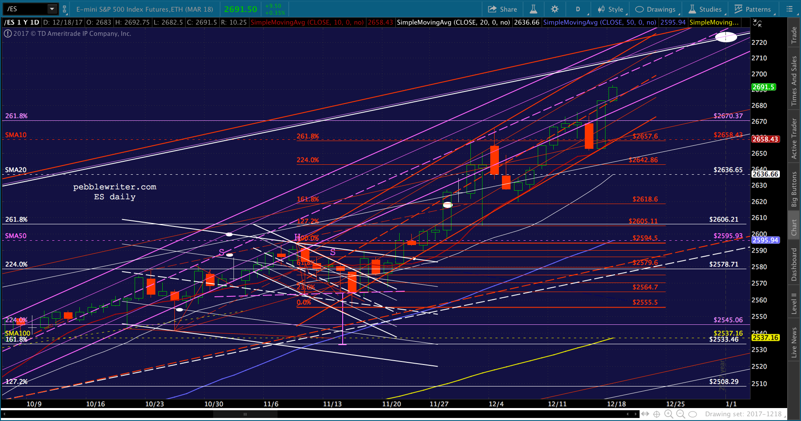The width and height of the screenshot is (801, 421).
Task: Click the green 2691.5 price bubble
Action: (764, 87)
